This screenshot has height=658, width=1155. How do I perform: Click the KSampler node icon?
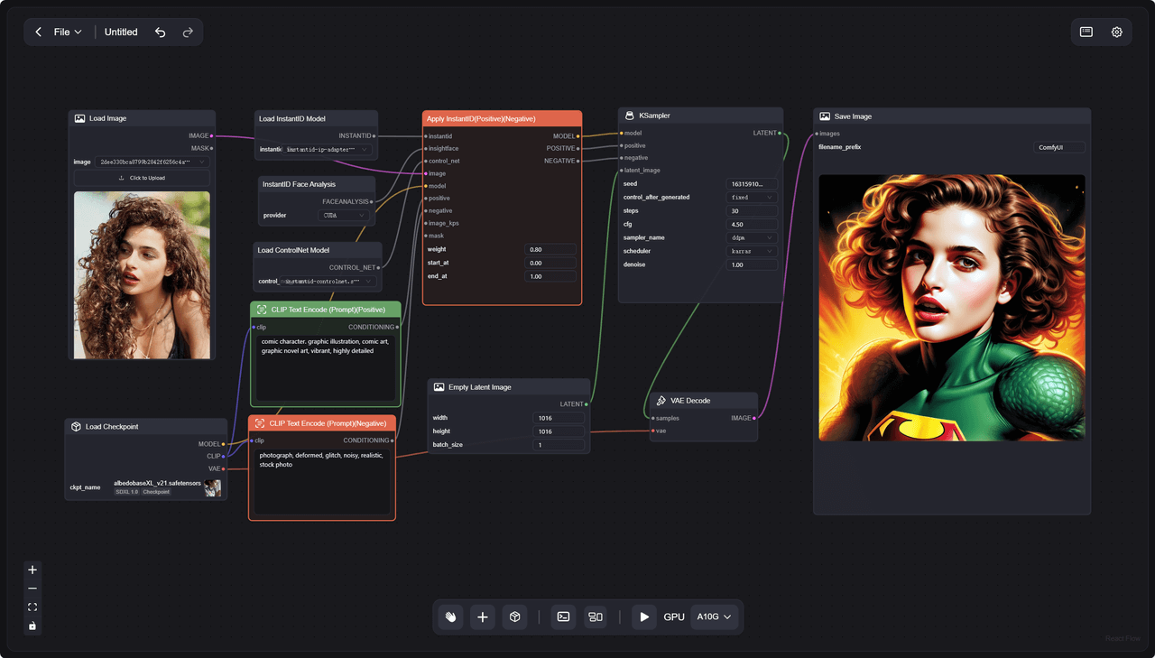[629, 116]
